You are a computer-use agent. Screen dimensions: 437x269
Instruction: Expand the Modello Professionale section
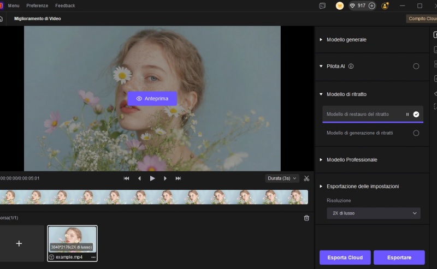(321, 159)
